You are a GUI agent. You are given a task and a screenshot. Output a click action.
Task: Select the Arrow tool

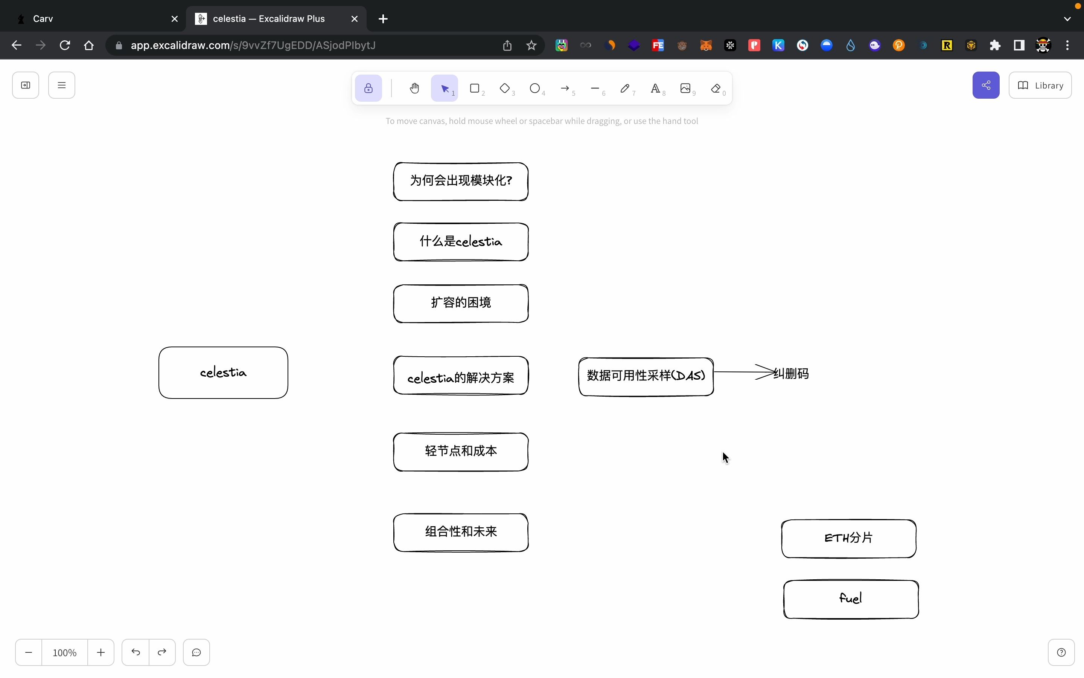click(565, 88)
